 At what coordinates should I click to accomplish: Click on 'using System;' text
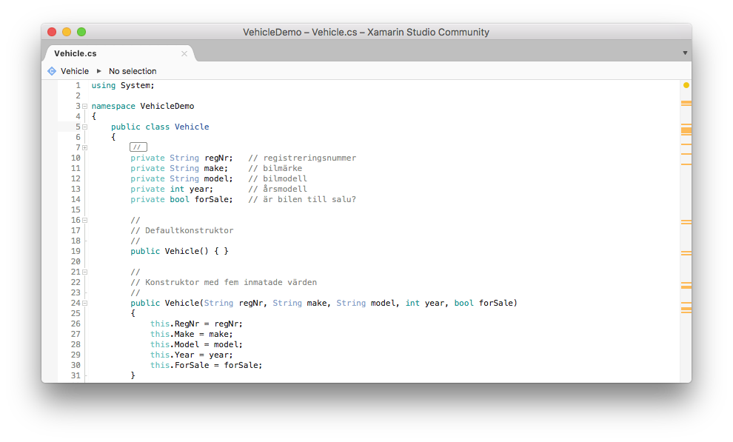122,85
